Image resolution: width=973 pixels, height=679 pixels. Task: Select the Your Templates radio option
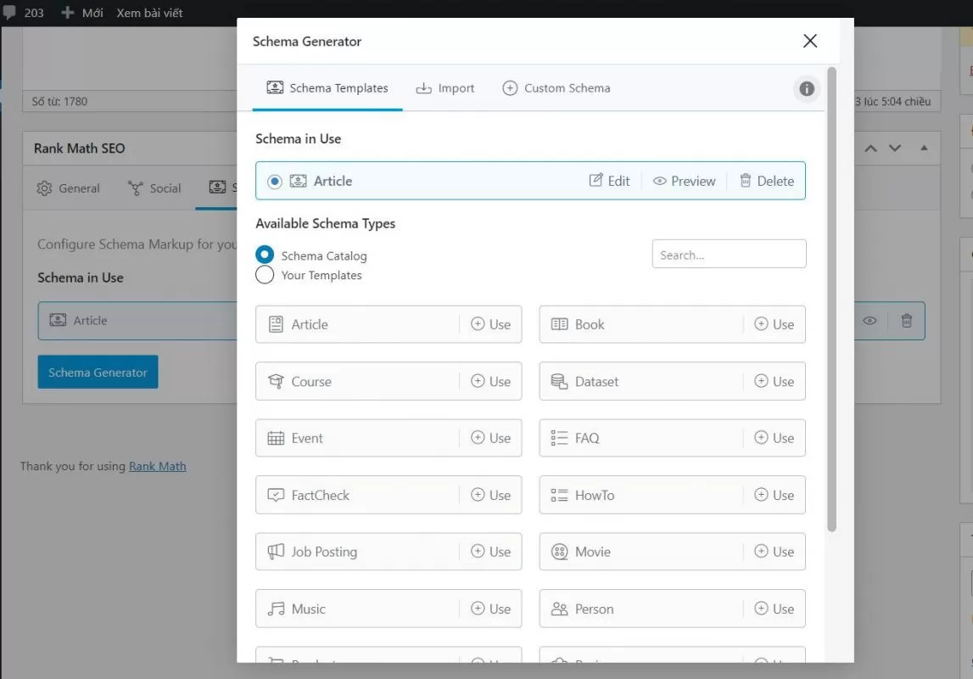click(265, 274)
